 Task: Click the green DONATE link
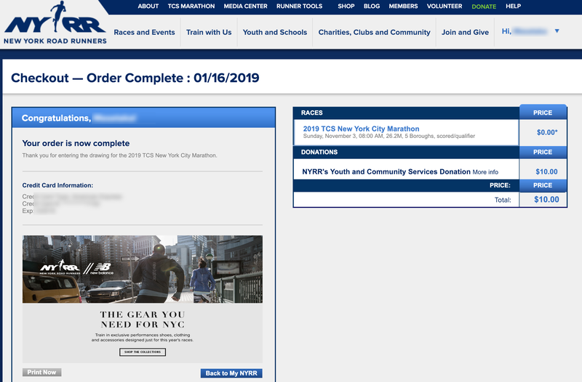point(484,7)
